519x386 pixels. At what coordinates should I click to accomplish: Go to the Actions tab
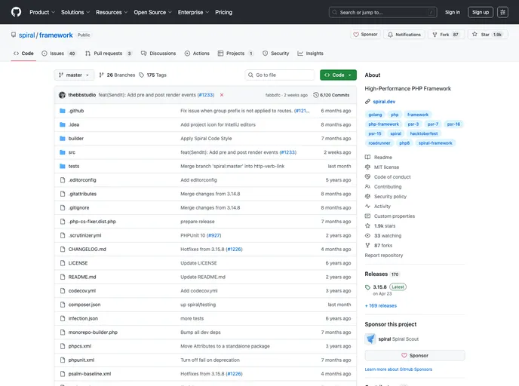coord(197,54)
